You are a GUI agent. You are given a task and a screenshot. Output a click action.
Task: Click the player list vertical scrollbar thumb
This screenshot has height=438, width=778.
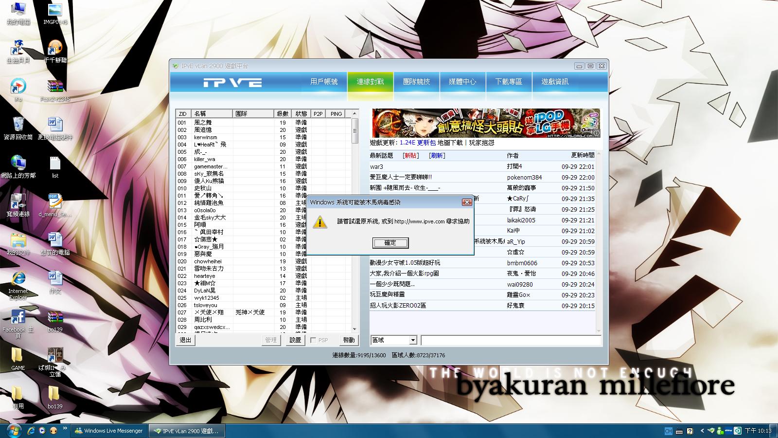(355, 130)
